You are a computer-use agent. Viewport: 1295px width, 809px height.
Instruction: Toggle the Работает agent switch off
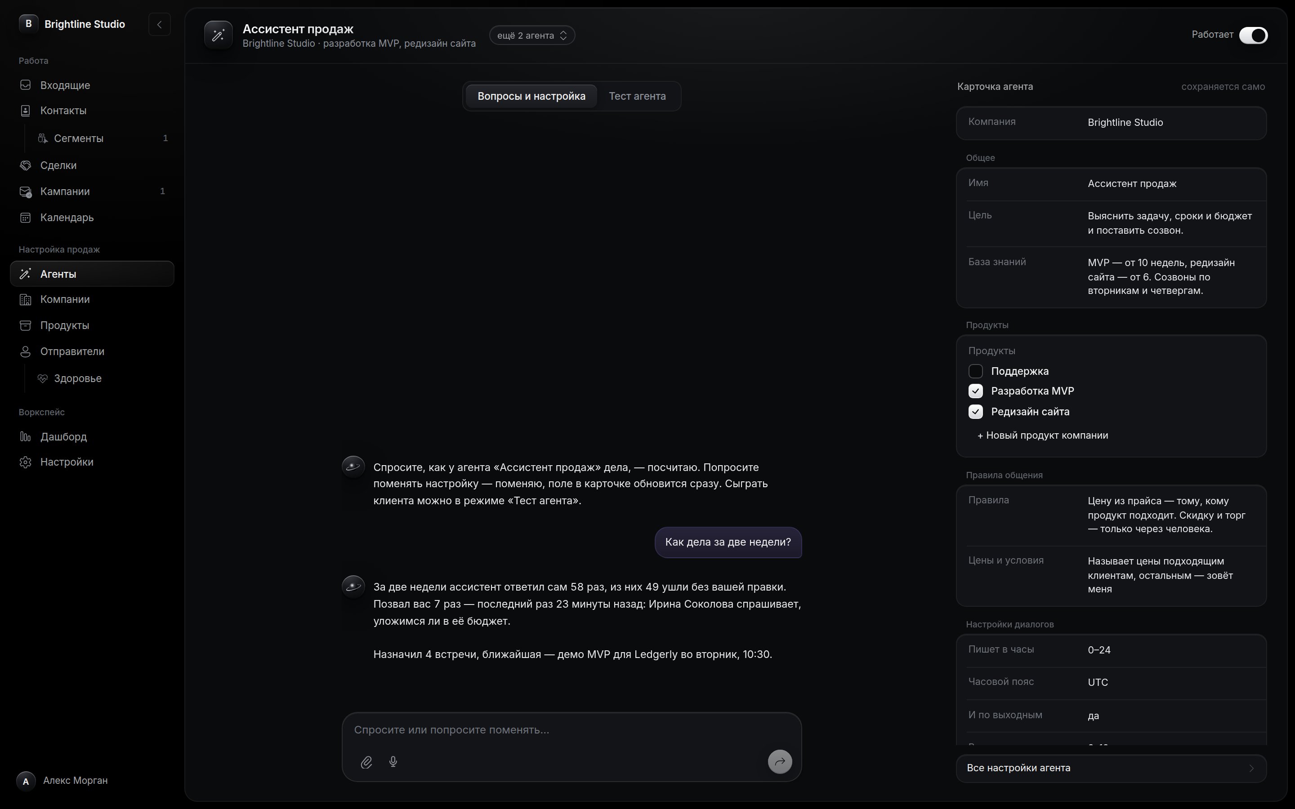[x=1253, y=36]
